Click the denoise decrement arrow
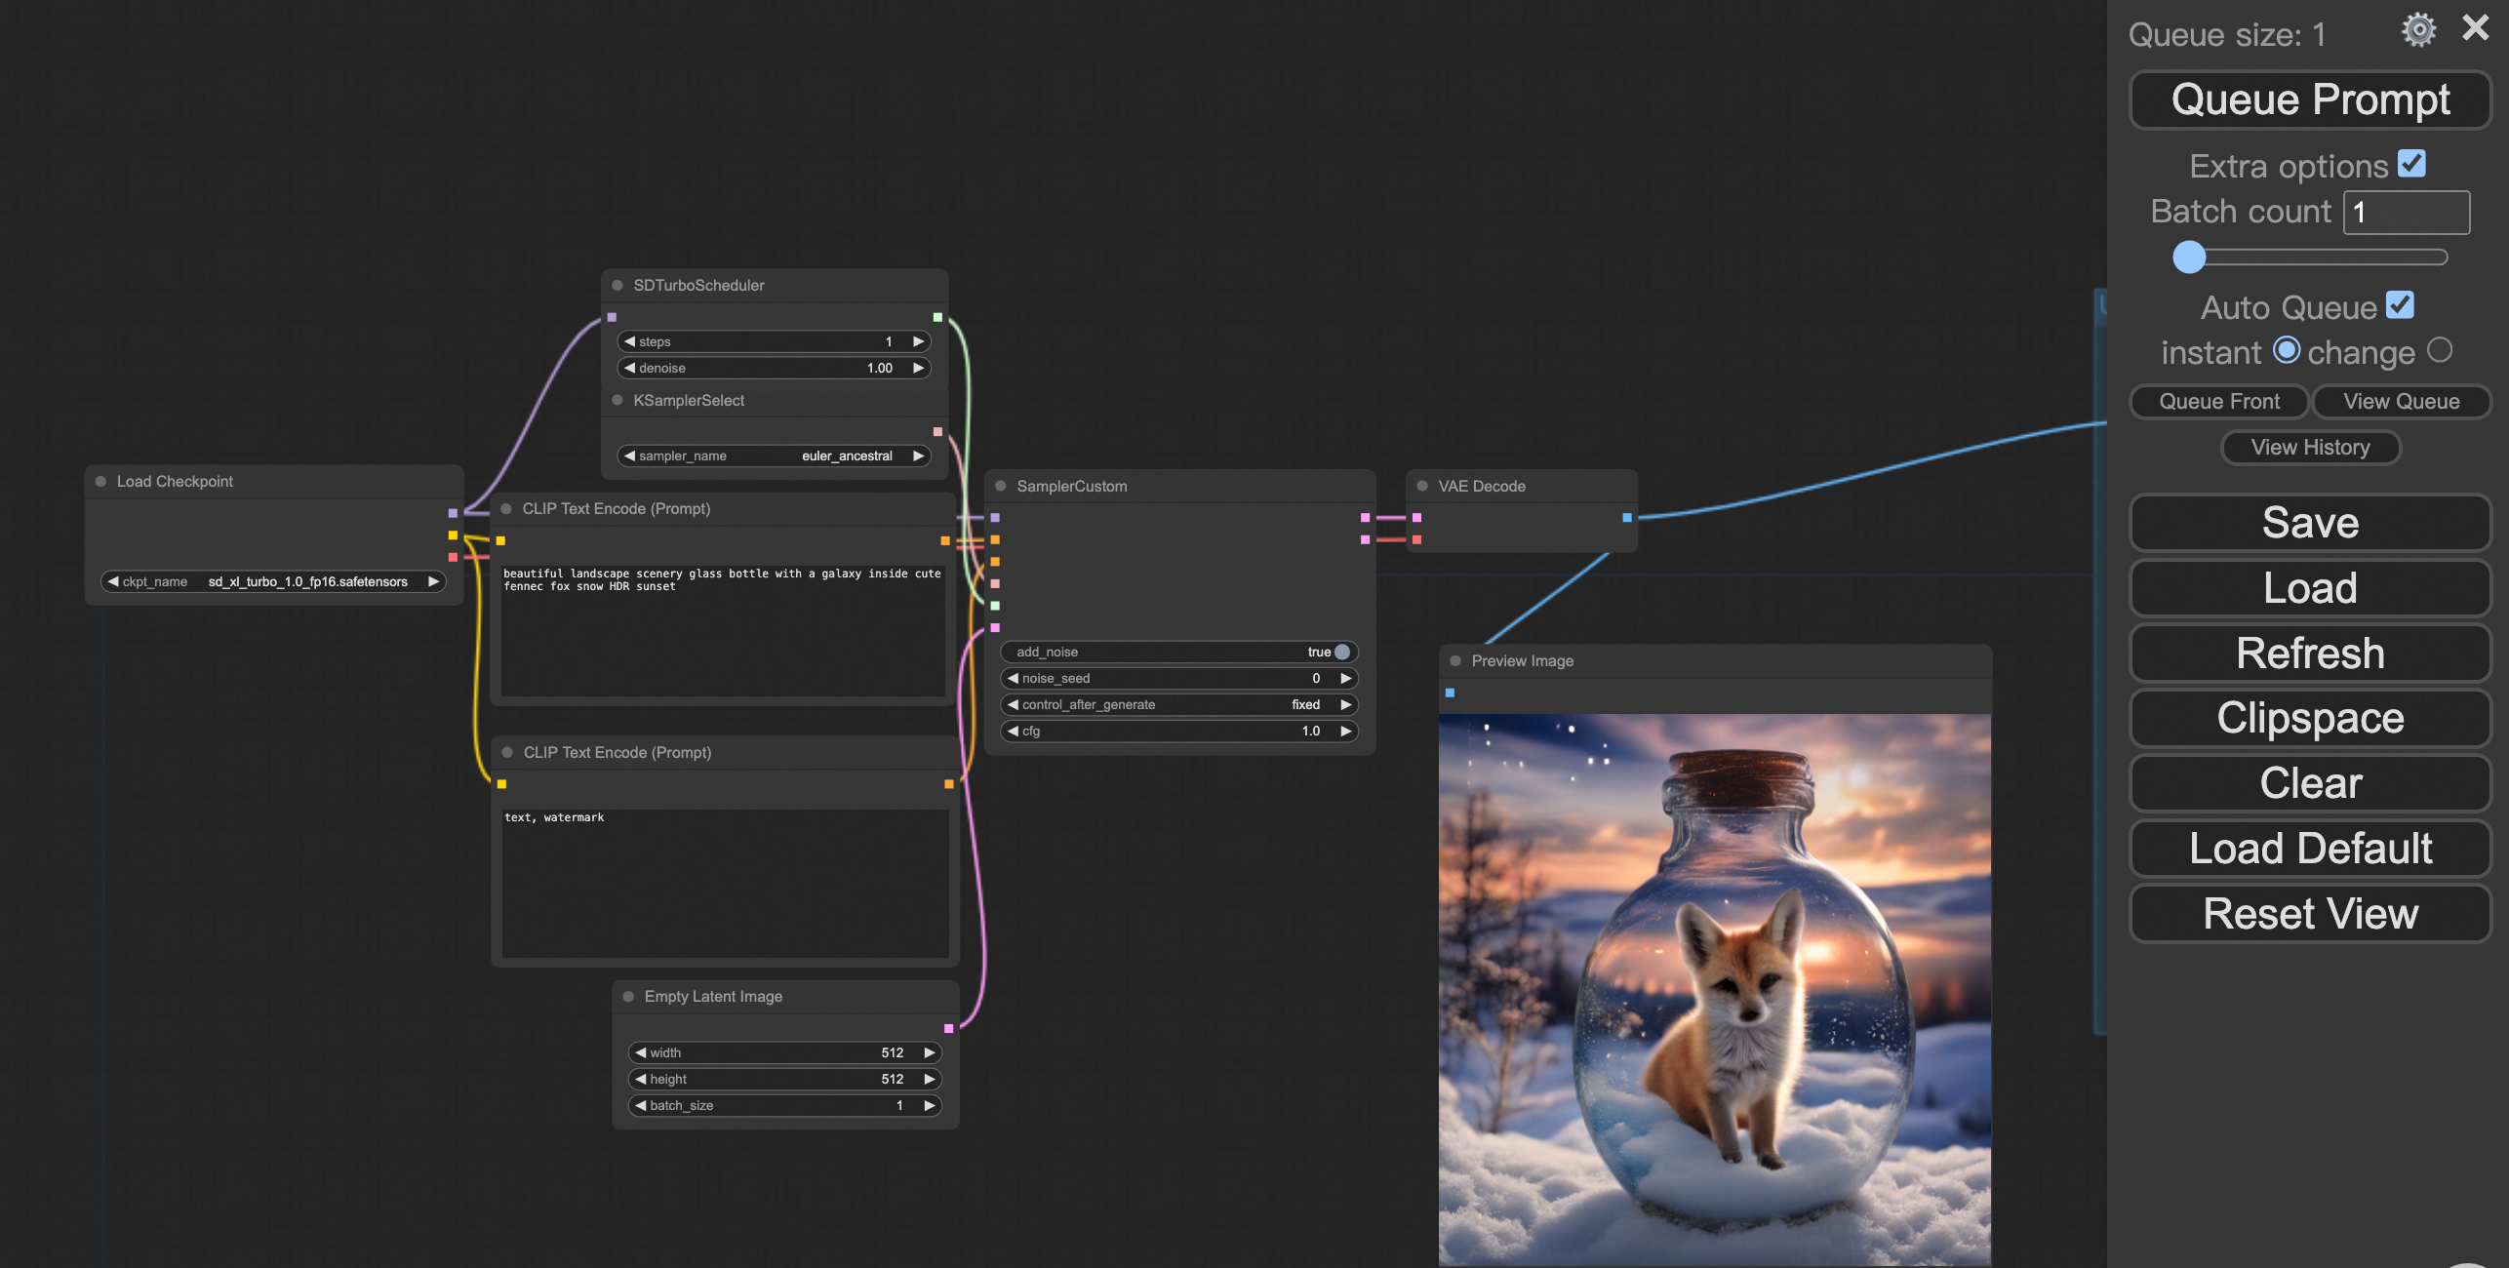 tap(630, 368)
